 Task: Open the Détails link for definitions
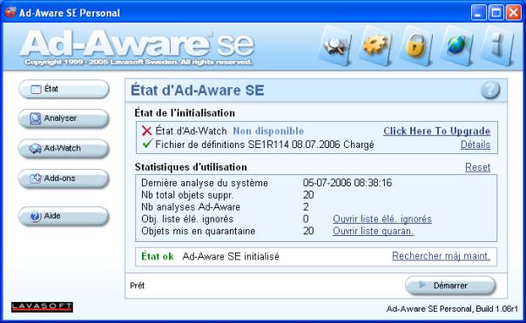tap(475, 145)
